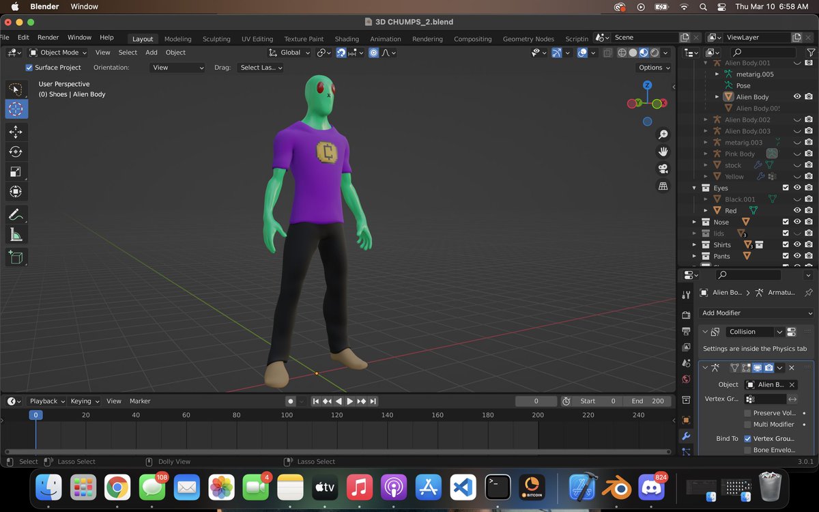
Task: Open the Drag Select Lasso dropdown
Action: 260,68
